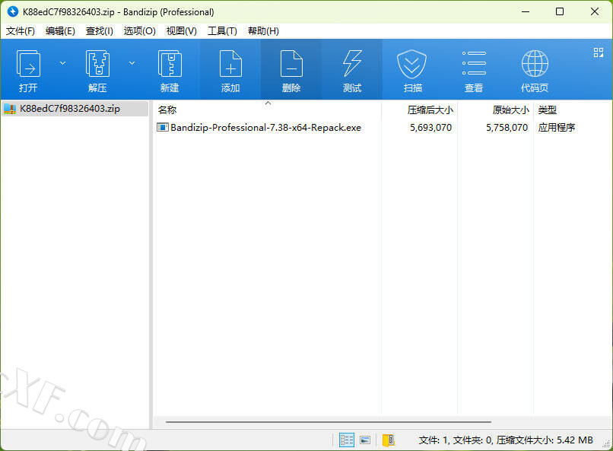Click the yellow archive icon in status bar

pos(388,440)
